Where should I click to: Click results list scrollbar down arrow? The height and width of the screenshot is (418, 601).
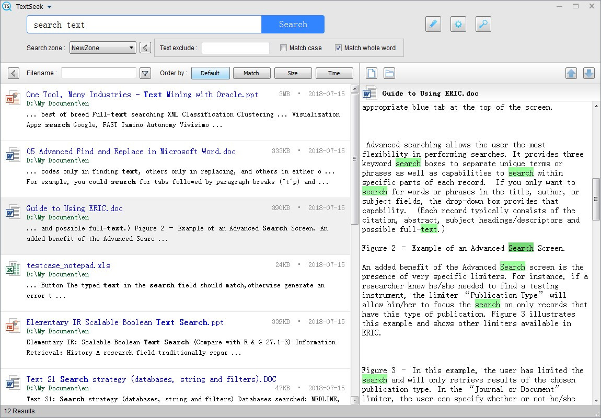pos(354,400)
